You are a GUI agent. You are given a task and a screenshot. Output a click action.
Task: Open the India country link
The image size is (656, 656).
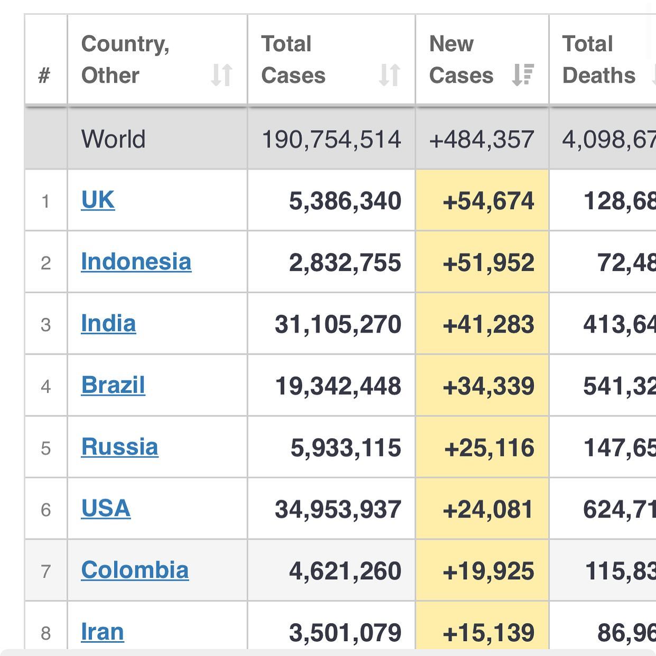click(108, 324)
